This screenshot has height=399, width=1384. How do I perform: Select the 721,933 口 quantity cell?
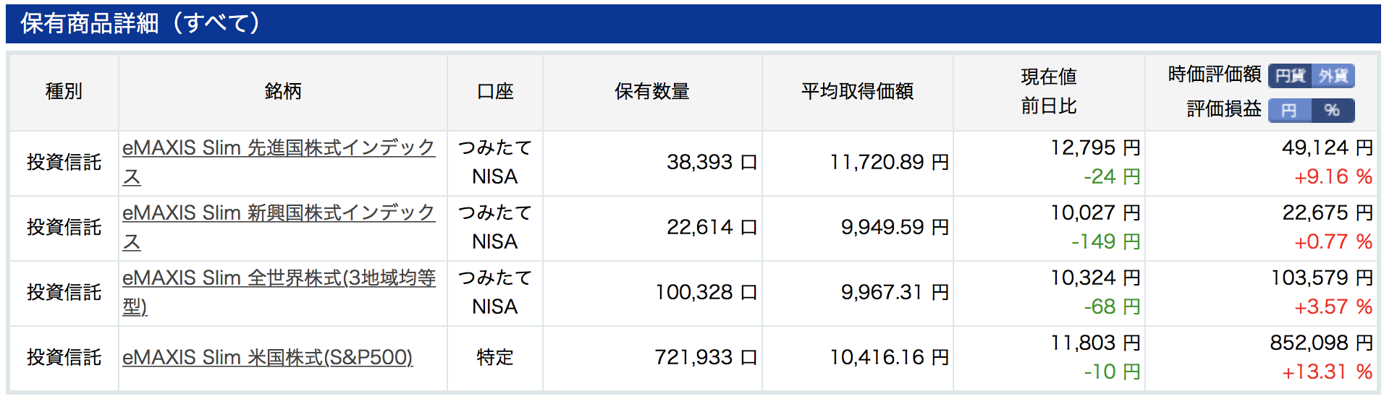pyautogui.click(x=706, y=357)
